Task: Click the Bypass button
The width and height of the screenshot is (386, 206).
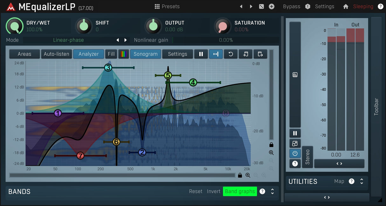Action: [x=291, y=6]
